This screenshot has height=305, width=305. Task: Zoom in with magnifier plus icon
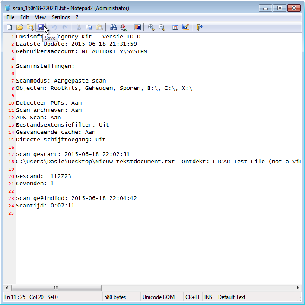(x=151, y=27)
